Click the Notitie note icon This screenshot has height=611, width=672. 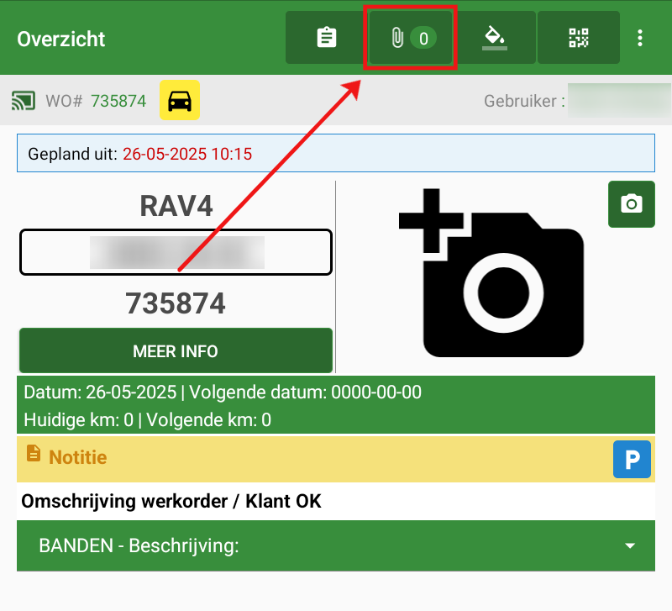(x=34, y=455)
